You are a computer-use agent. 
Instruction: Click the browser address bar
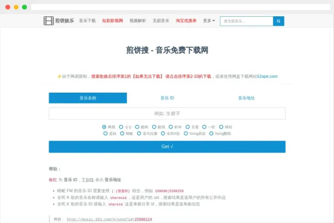(180, 7)
